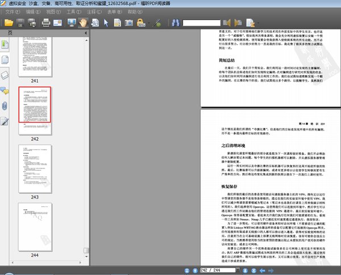The image size is (341, 275).
Task: Go to last page button
Action: [253, 270]
